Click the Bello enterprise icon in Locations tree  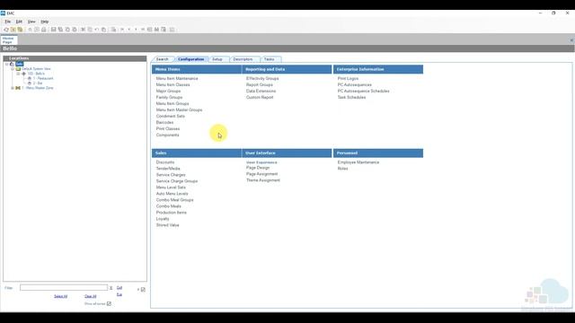(x=12, y=64)
